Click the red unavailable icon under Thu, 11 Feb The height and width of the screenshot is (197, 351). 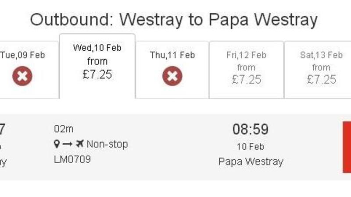tap(172, 77)
